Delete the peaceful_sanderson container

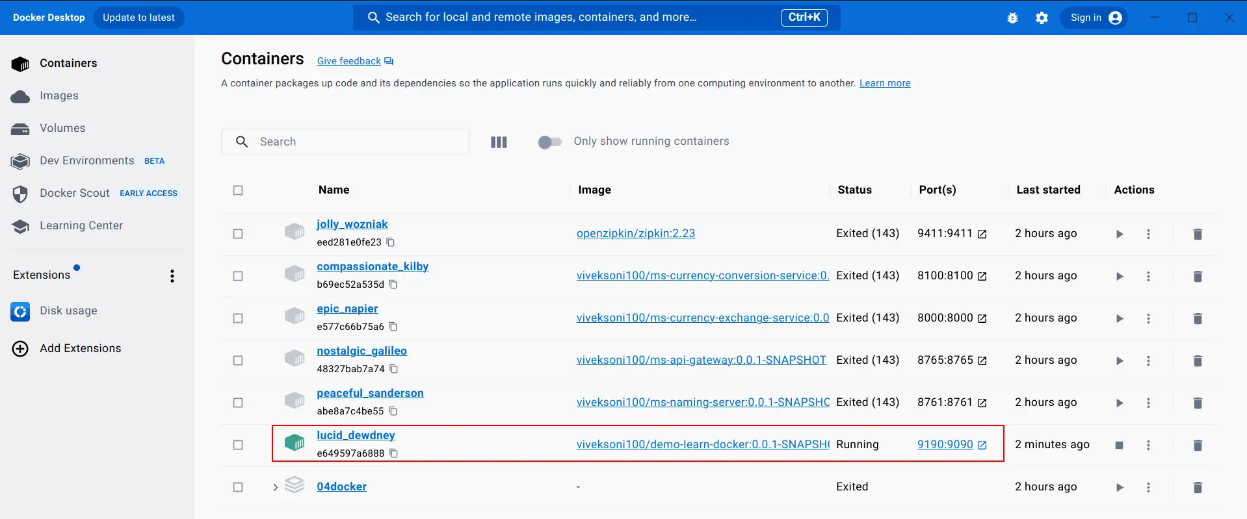1198,403
